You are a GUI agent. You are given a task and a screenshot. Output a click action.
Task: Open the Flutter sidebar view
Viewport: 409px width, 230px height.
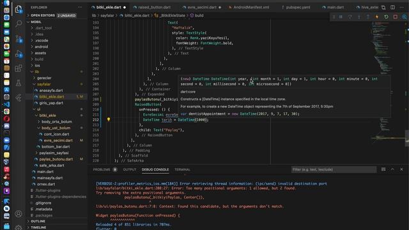point(19,98)
